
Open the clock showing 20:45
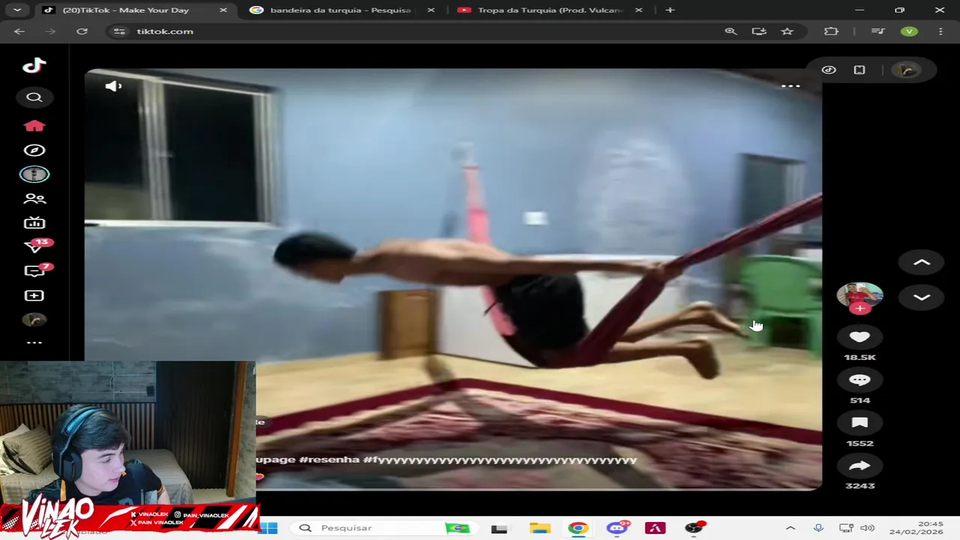916,528
